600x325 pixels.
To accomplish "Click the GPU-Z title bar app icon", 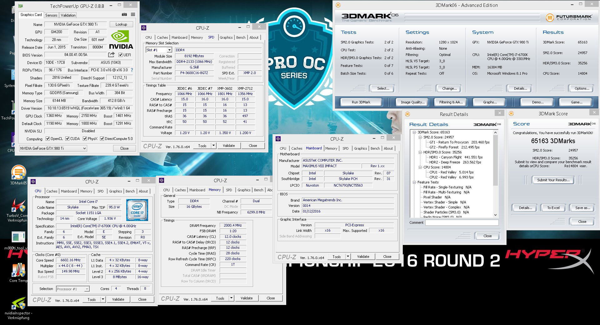I will (21, 6).
